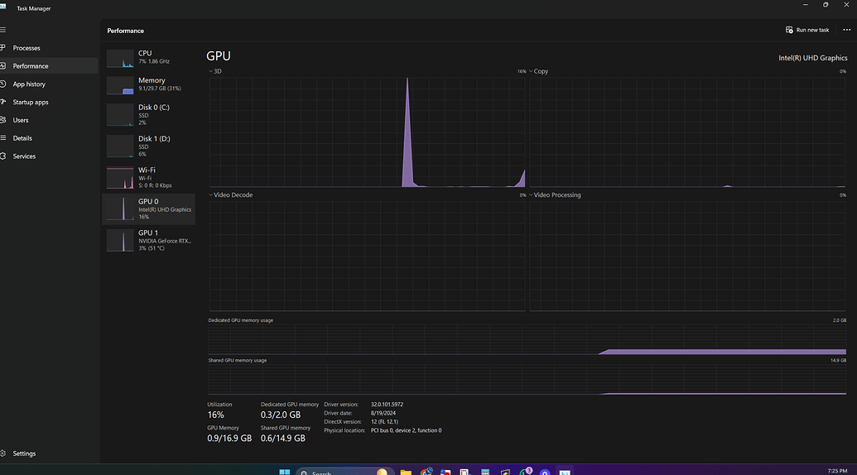Switch to the Details page
The height and width of the screenshot is (475, 857).
49,138
